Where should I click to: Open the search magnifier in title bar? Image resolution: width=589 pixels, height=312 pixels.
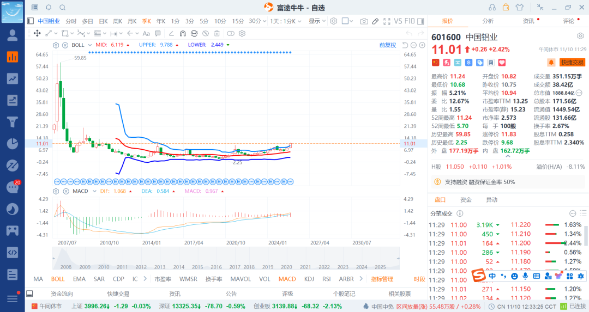(63, 8)
